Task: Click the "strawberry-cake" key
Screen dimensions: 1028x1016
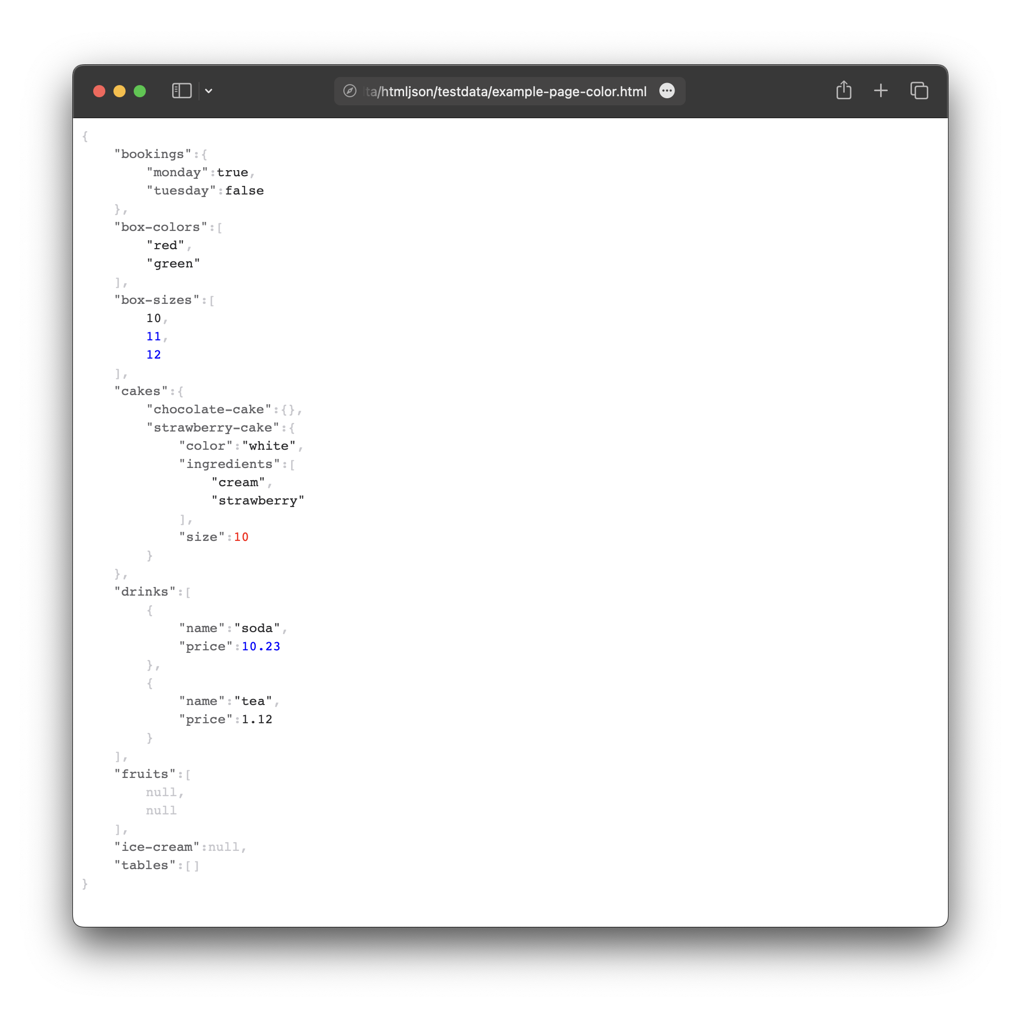Action: click(213, 428)
